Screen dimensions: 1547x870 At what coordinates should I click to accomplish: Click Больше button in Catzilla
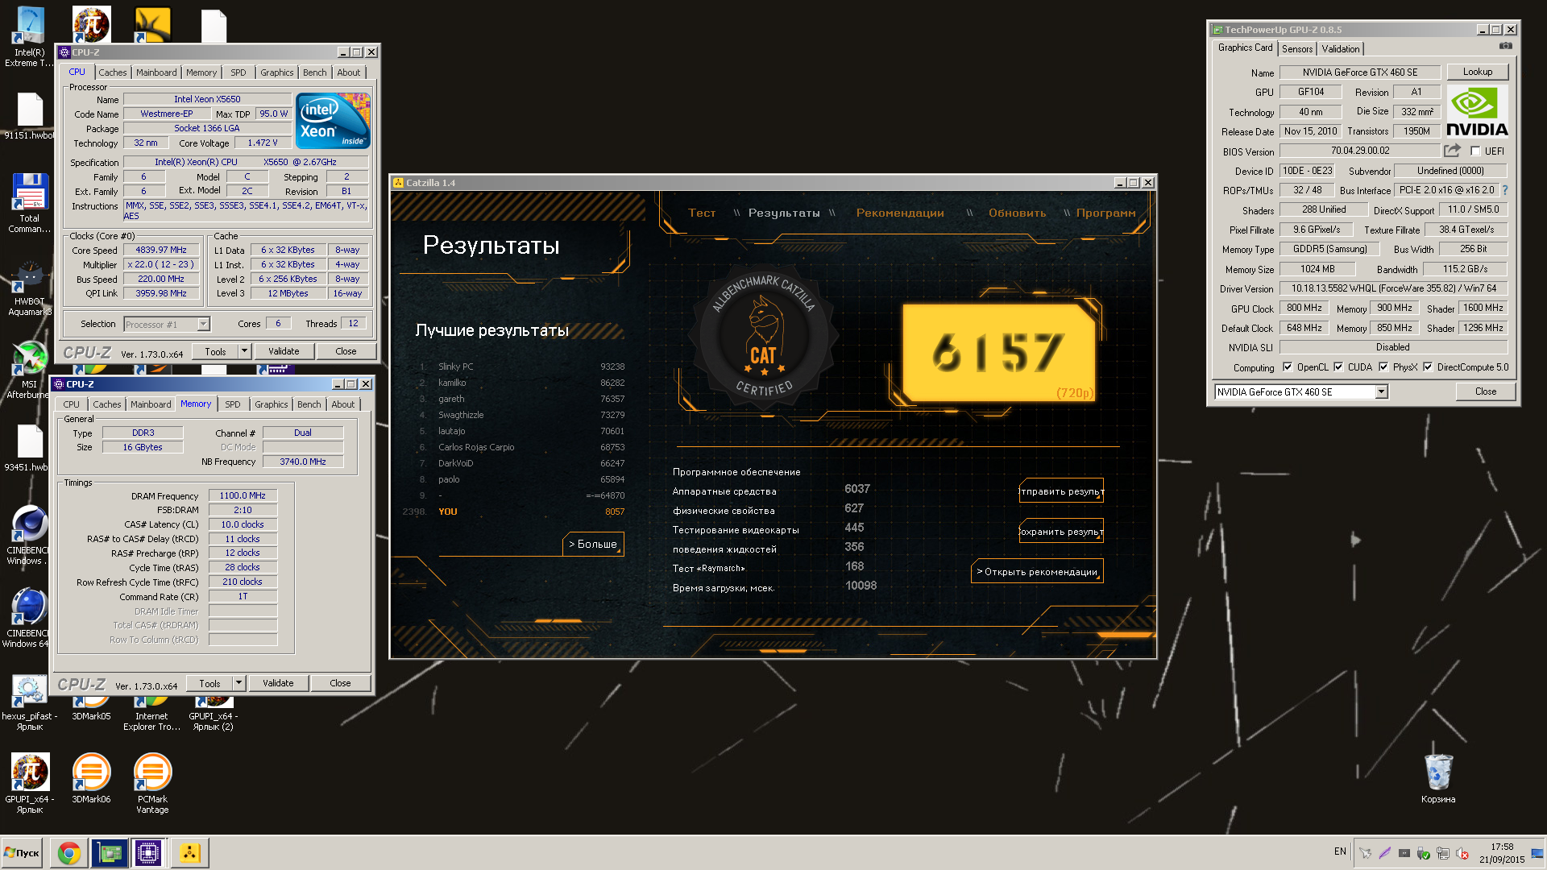click(x=593, y=545)
